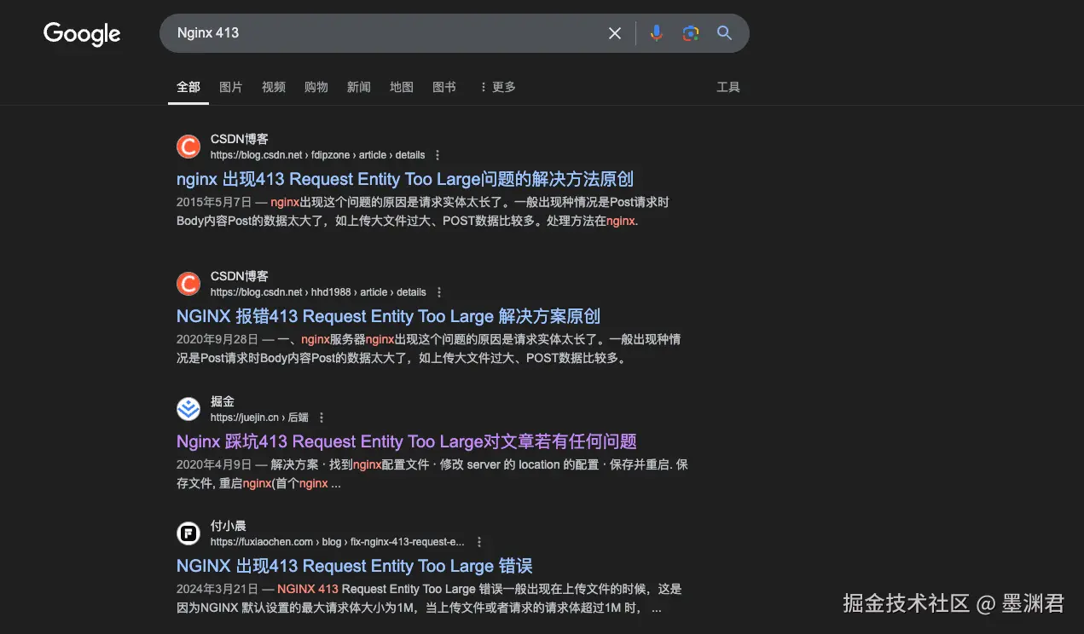The width and height of the screenshot is (1084, 634).
Task: Click the blog.csdn.net fdipzone URL breadcrumb
Action: coord(318,155)
